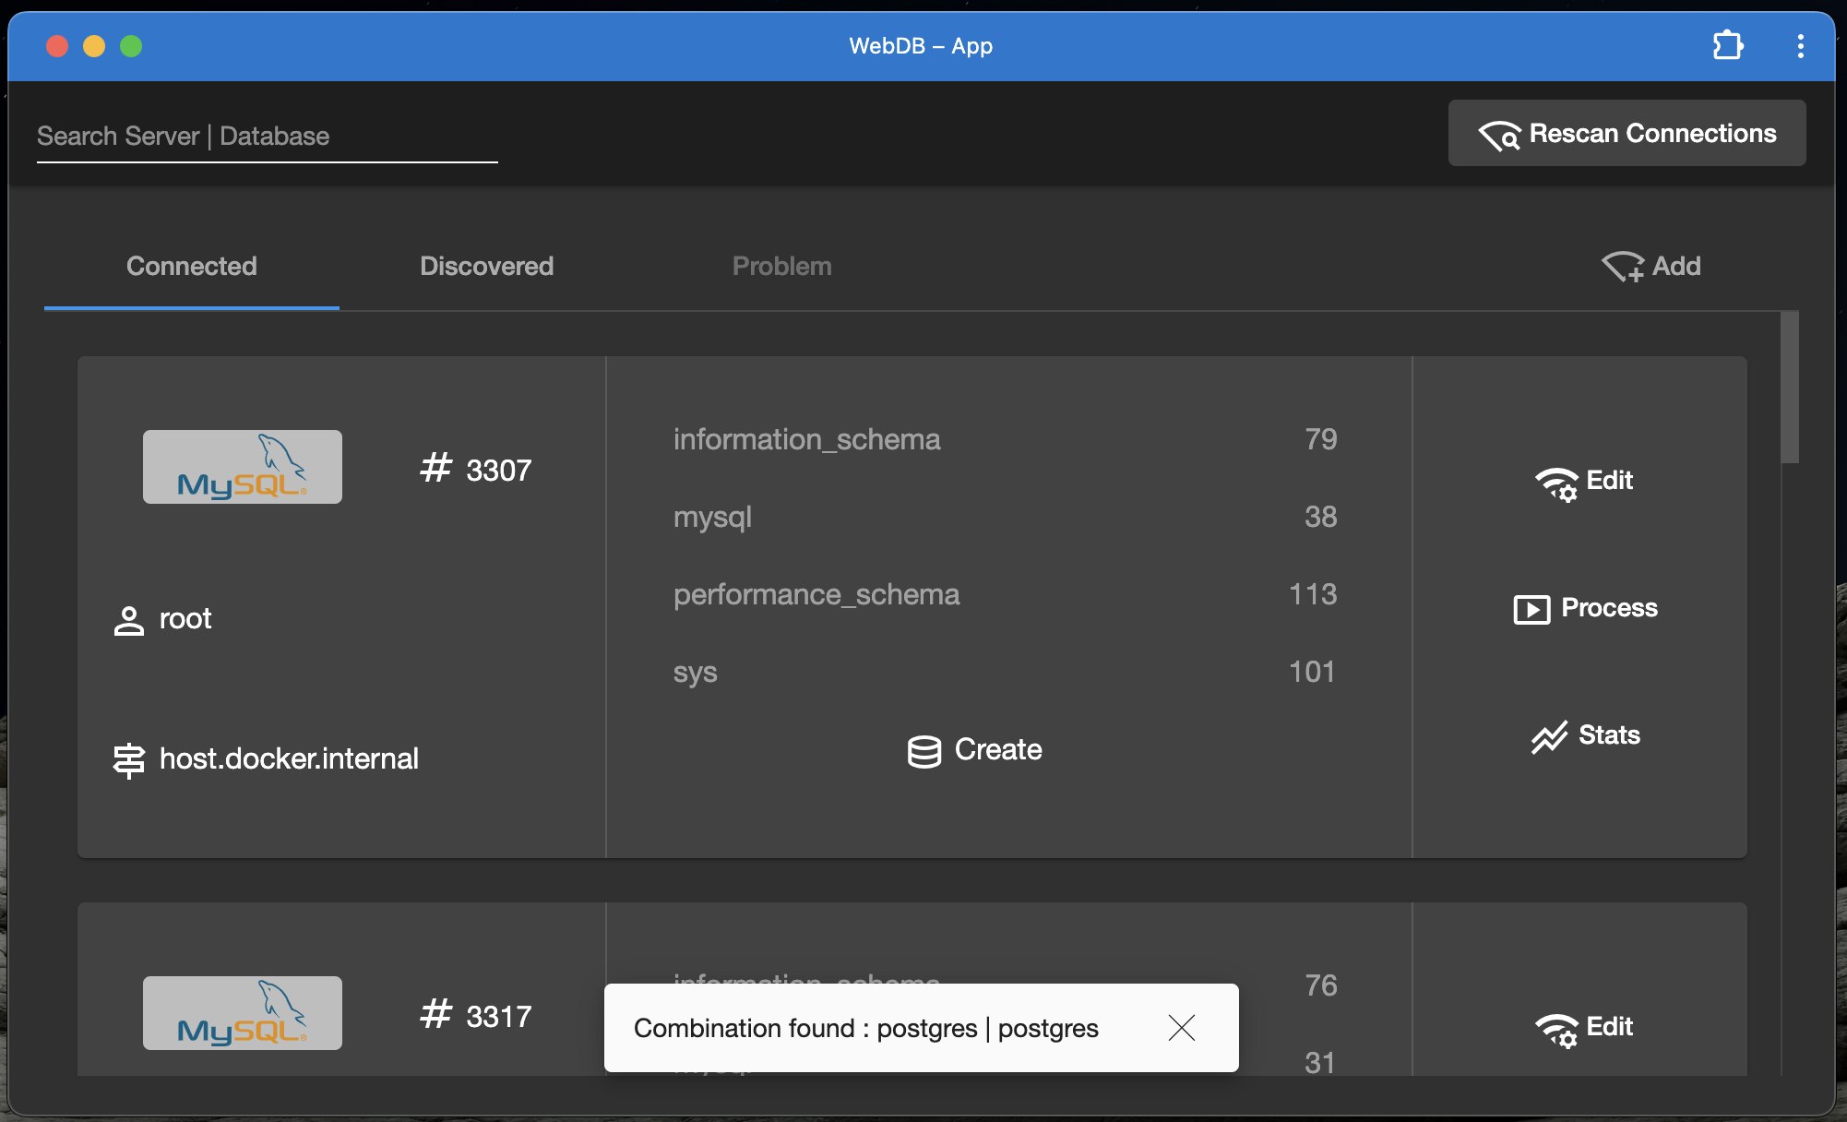
Task: Click the table count 31 on 3317 card
Action: 1320,1063
